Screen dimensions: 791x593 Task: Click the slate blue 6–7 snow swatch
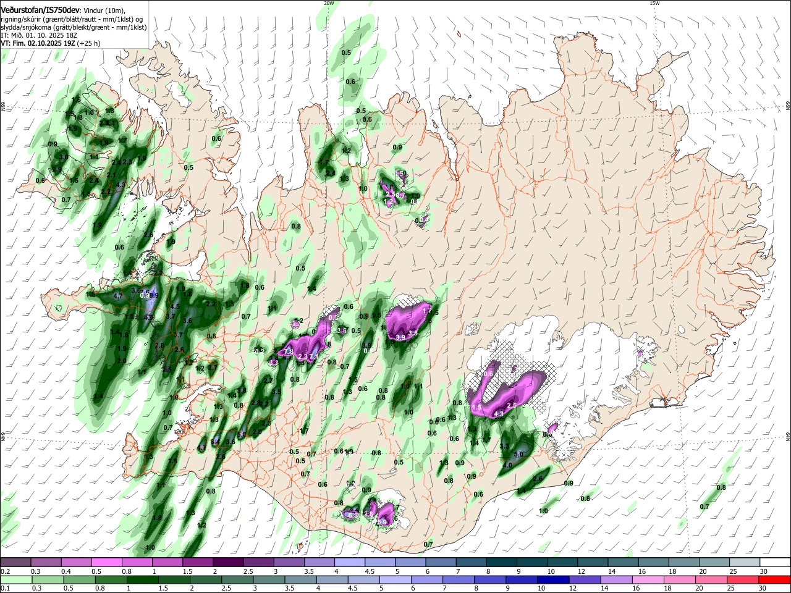point(440,562)
